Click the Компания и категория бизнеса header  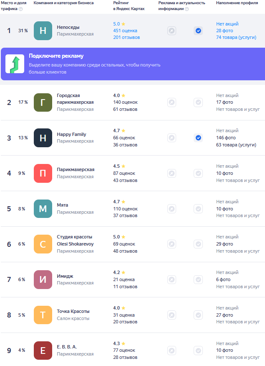click(63, 3)
